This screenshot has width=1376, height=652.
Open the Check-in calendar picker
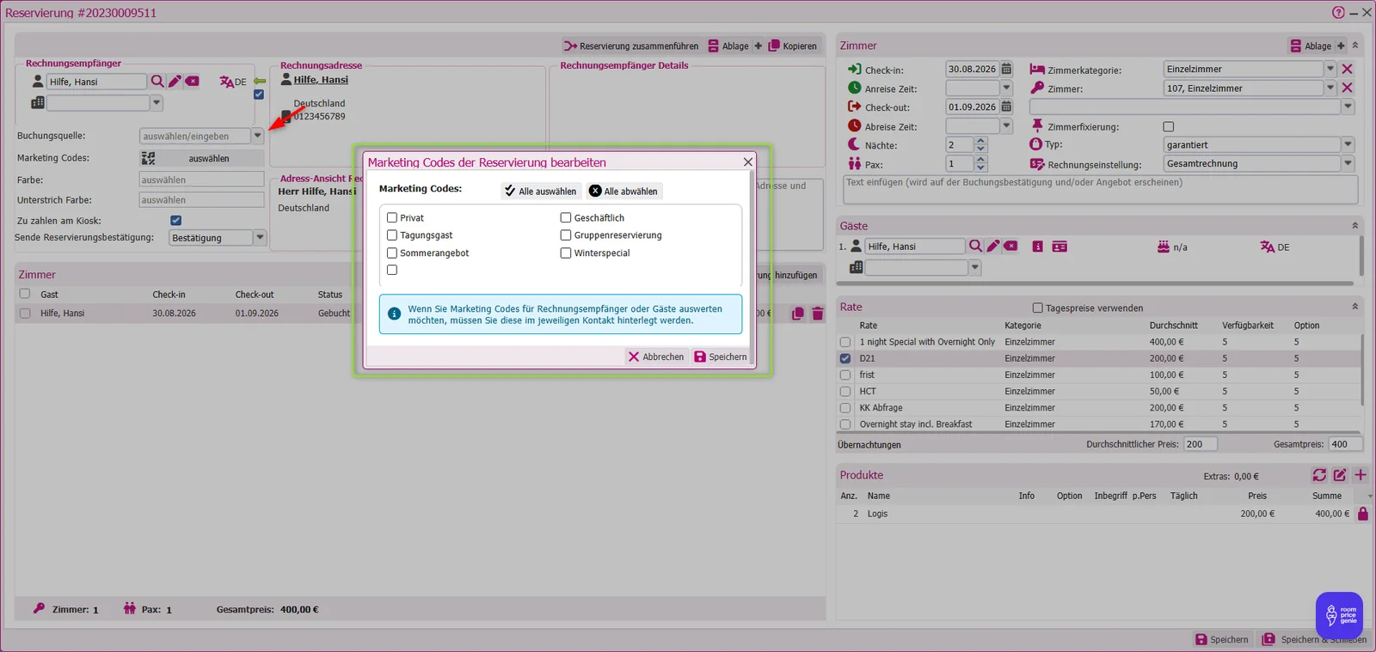coord(1006,70)
